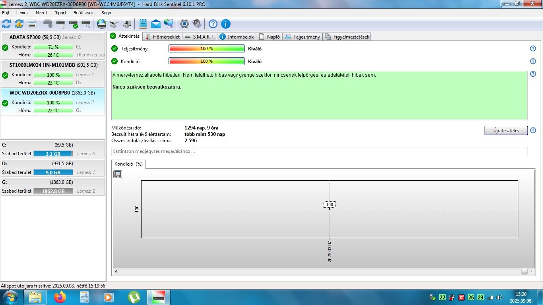Viewport: 543px width, 305px height.
Task: Click the blue refresh arrows toolbar icon
Action: 6,24
